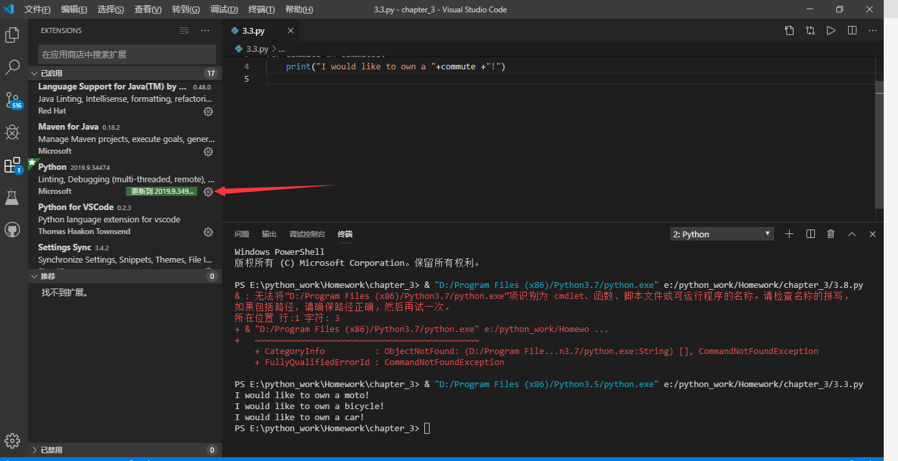
Task: Open the Explorer view in activity bar
Action: click(12, 35)
